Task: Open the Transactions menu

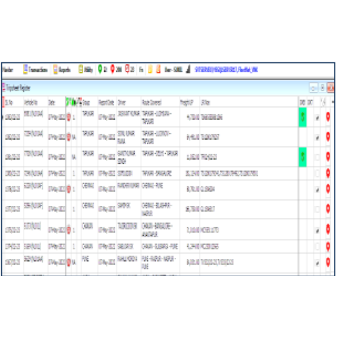Action: (x=35, y=70)
